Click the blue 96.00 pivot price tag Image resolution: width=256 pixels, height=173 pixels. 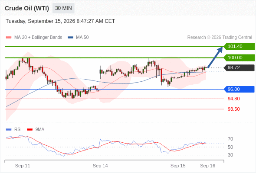239,90
